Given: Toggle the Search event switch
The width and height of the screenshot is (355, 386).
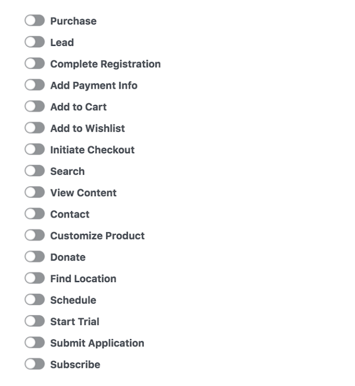Looking at the screenshot, I should [34, 171].
